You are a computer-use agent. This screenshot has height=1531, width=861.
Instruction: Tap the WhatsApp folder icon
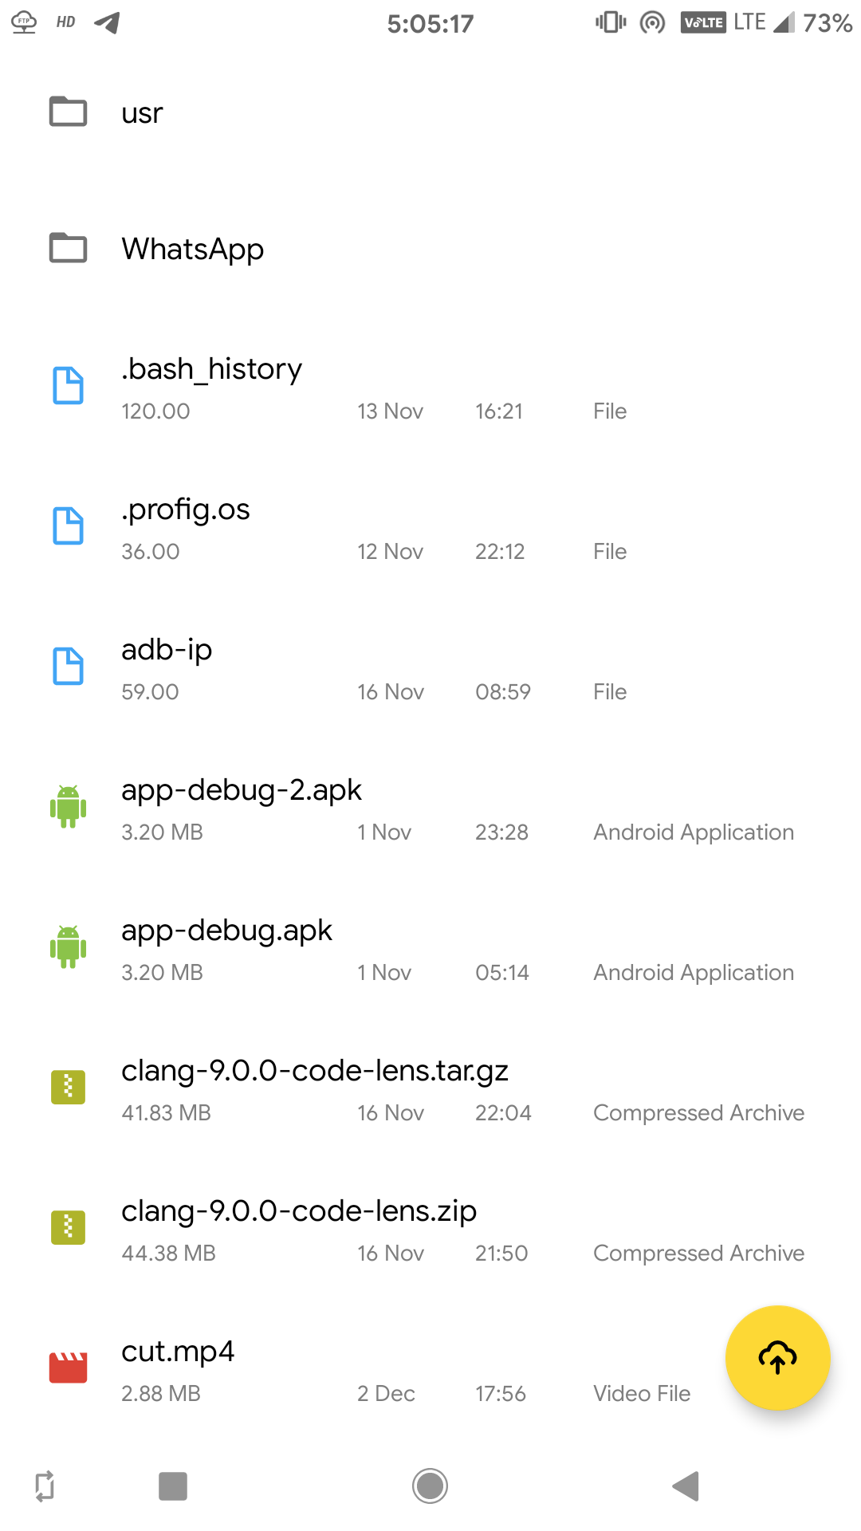pyautogui.click(x=69, y=248)
